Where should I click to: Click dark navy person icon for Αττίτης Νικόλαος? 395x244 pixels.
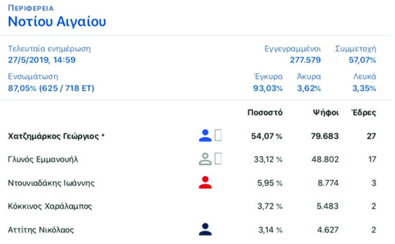(205, 229)
